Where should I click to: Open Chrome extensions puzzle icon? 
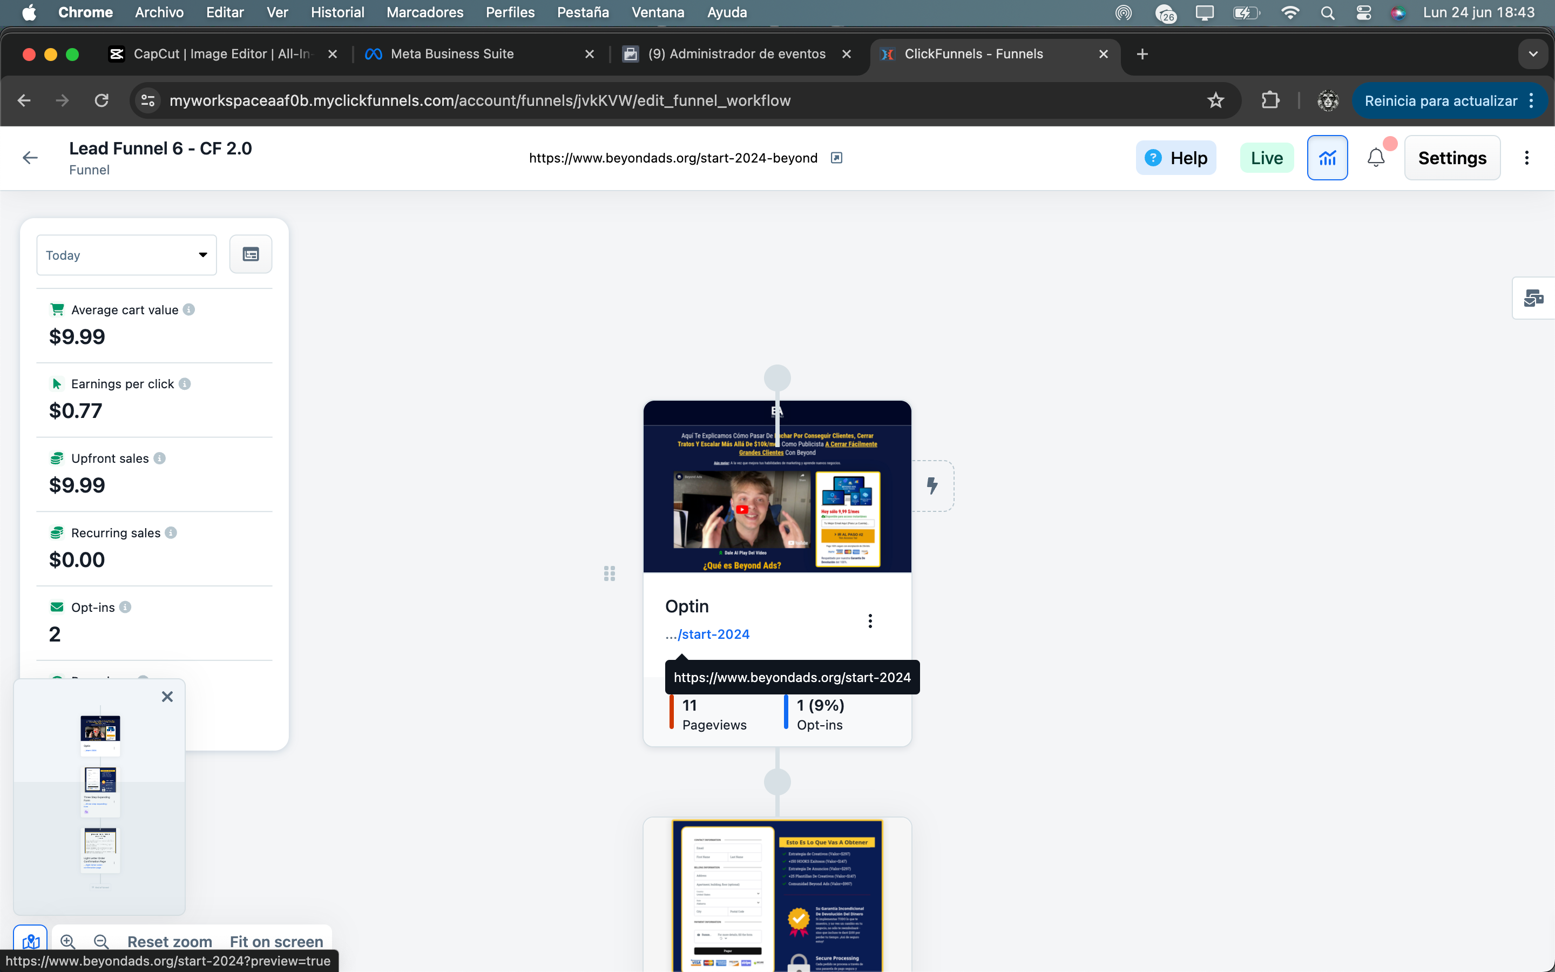pyautogui.click(x=1270, y=101)
